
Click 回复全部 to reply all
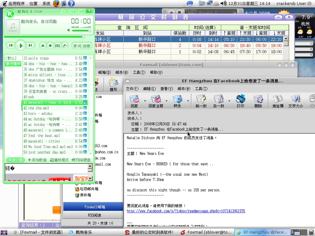click(156, 101)
